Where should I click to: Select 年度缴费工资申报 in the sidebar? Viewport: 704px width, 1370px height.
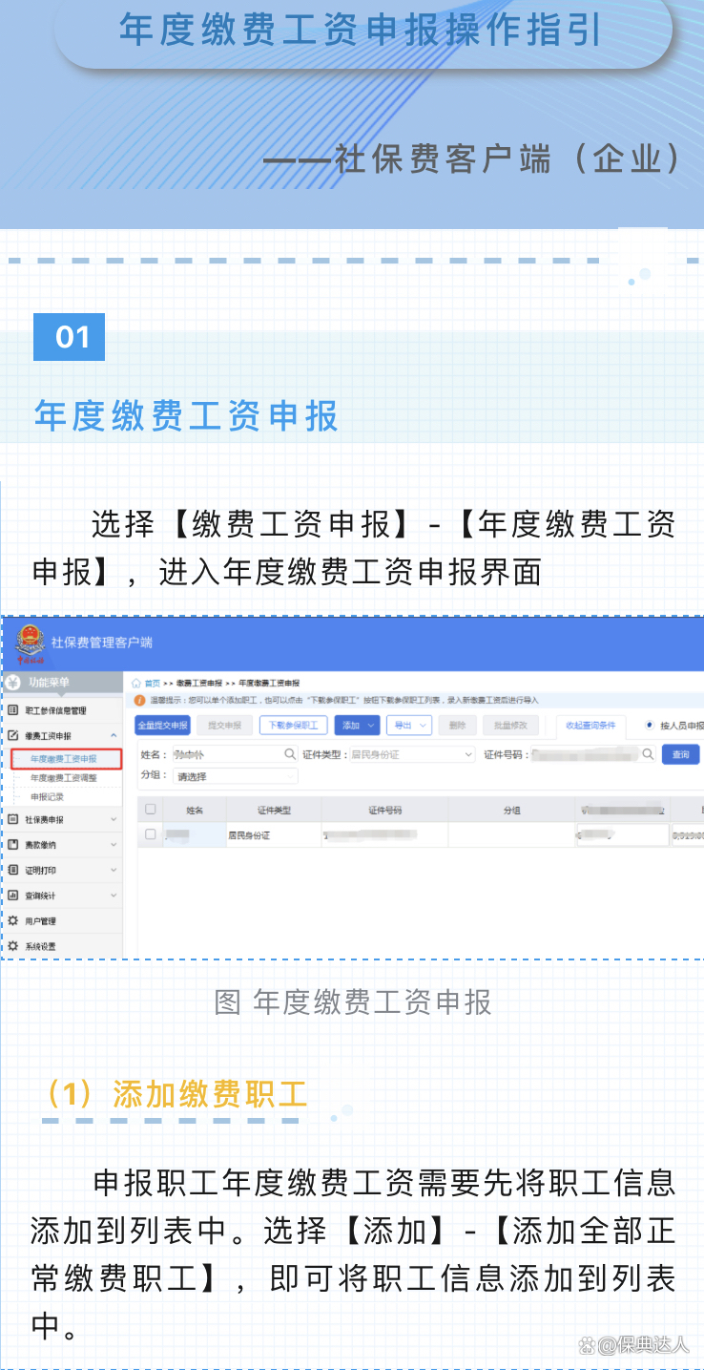point(63,759)
